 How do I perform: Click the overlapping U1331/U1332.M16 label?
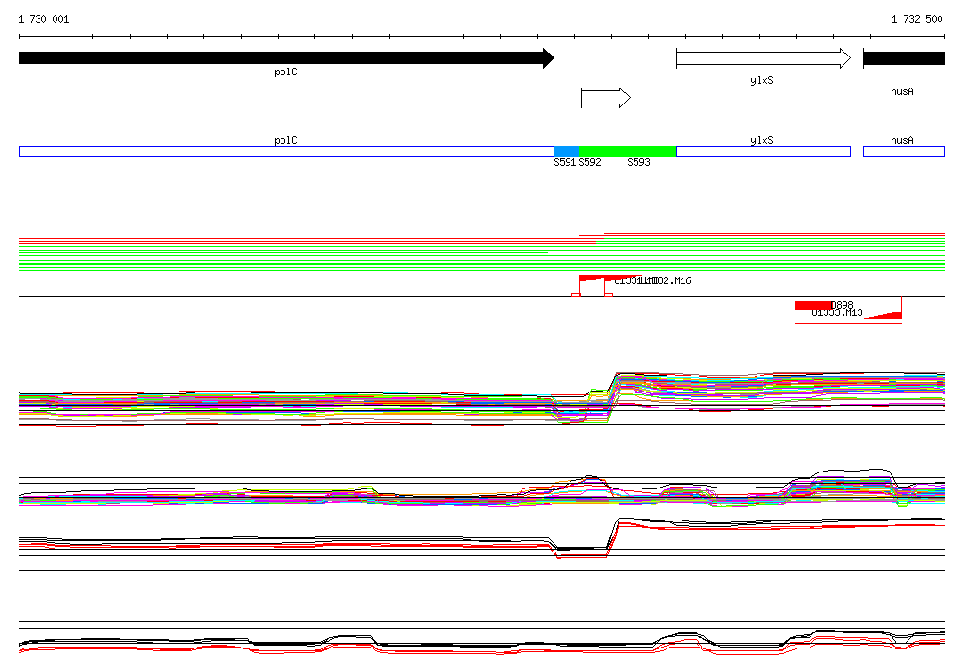652,281
